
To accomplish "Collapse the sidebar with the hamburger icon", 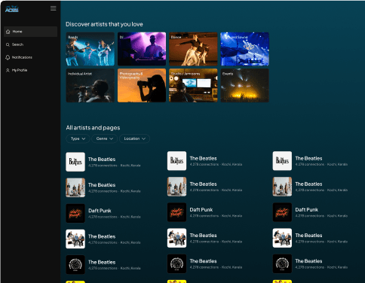I will tap(54, 8).
